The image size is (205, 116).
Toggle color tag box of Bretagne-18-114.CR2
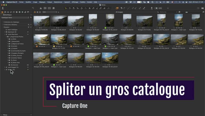pyautogui.click(x=191, y=28)
